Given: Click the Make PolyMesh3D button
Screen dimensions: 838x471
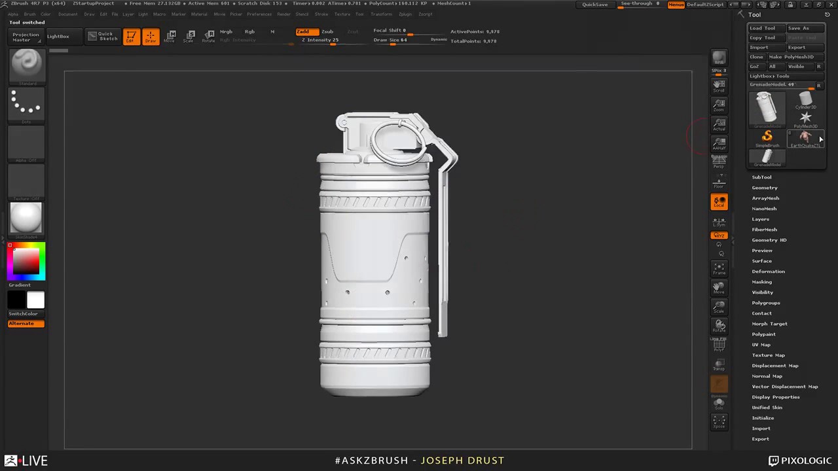Looking at the screenshot, I should (x=792, y=56).
